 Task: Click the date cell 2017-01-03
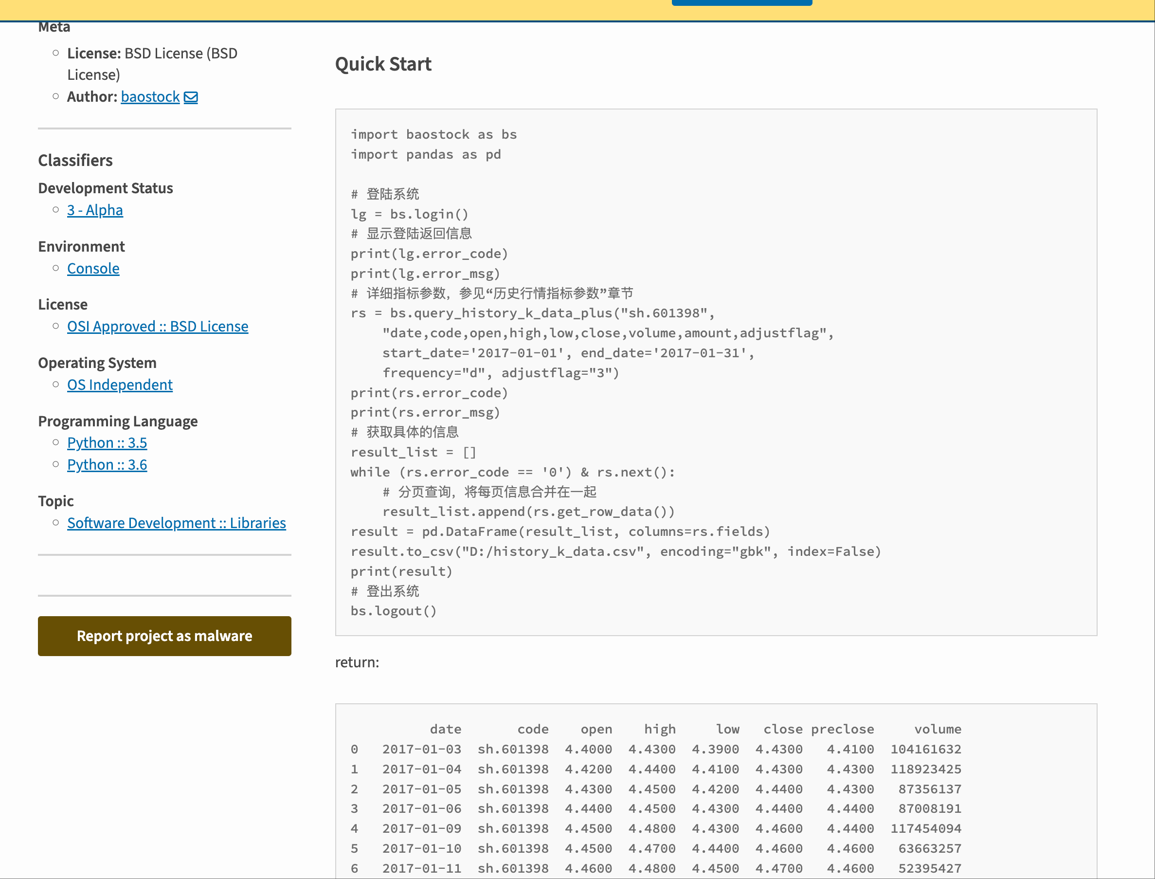point(422,749)
